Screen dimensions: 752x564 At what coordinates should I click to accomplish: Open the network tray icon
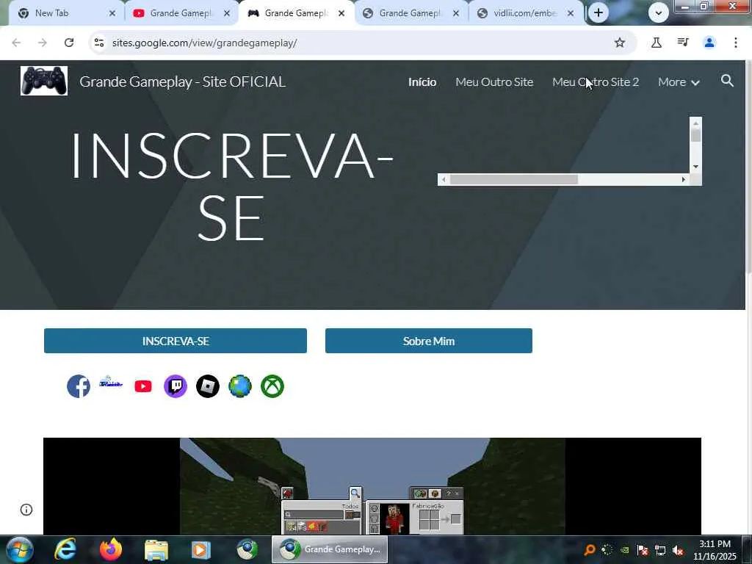660,550
